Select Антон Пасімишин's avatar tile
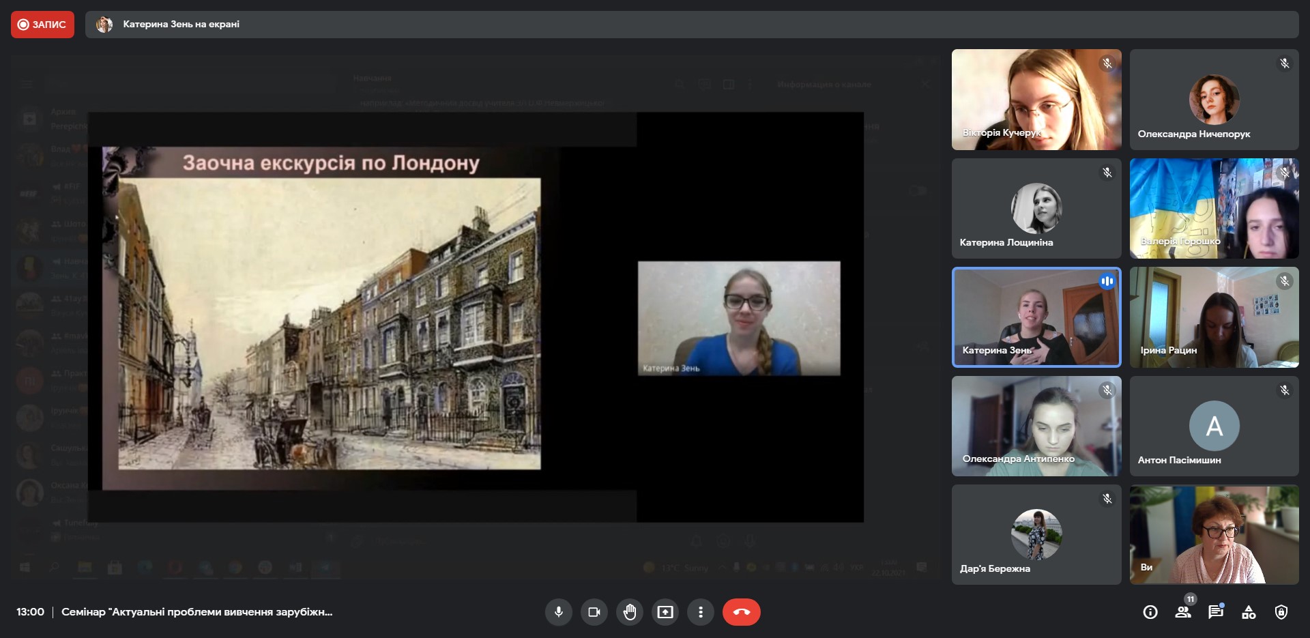Screen dimensions: 1310x638 [x=1214, y=426]
